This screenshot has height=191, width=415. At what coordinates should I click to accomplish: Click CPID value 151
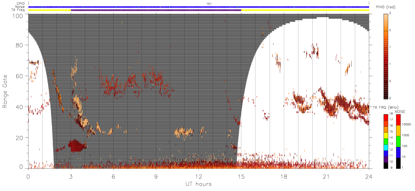pos(209,4)
